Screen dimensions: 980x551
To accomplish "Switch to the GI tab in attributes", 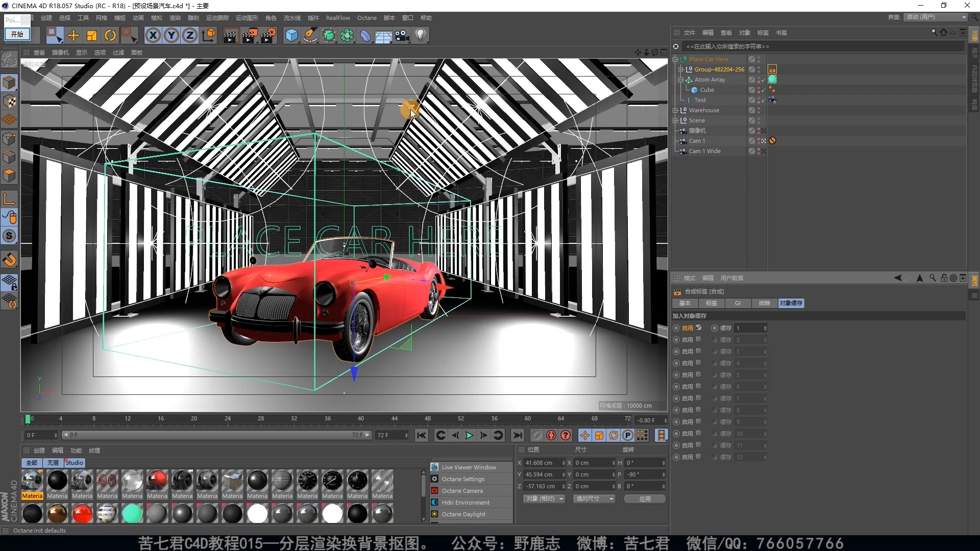I will click(738, 303).
